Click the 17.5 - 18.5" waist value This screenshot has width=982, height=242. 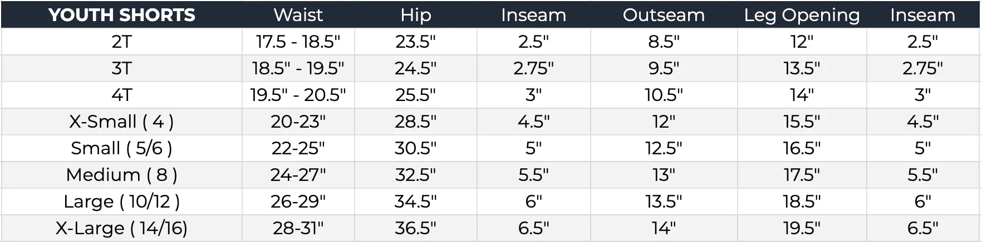(x=298, y=42)
